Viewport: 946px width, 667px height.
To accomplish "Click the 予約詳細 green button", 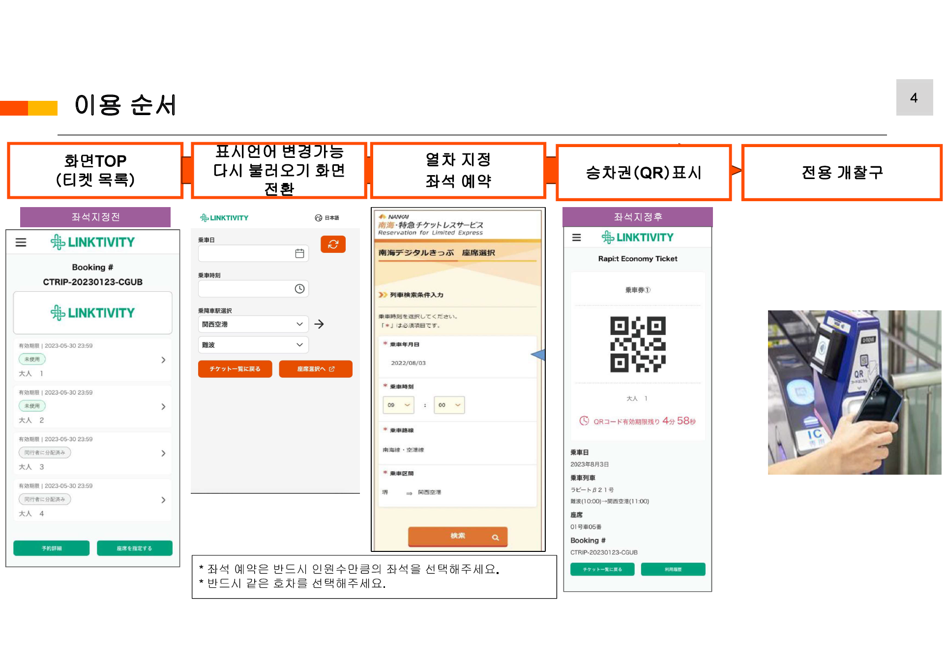I will [52, 548].
